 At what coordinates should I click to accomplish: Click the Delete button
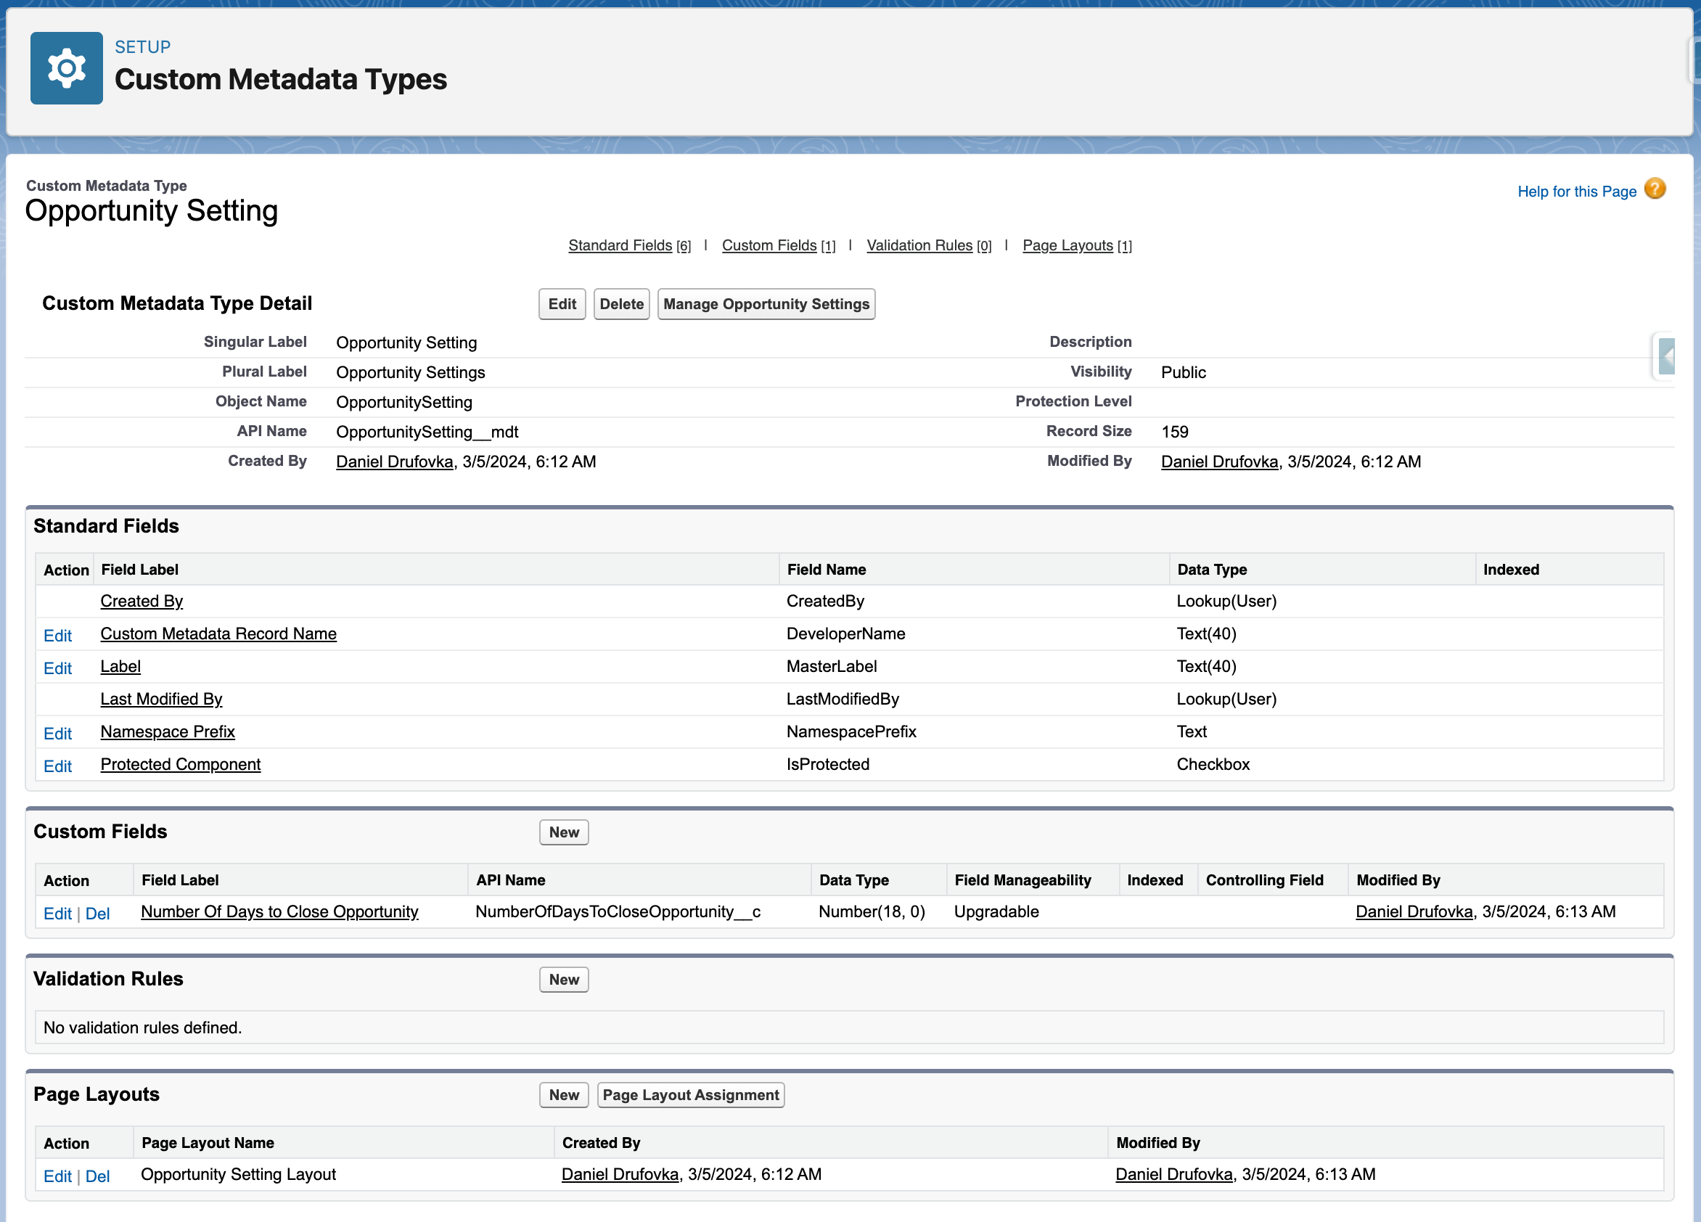coord(621,304)
